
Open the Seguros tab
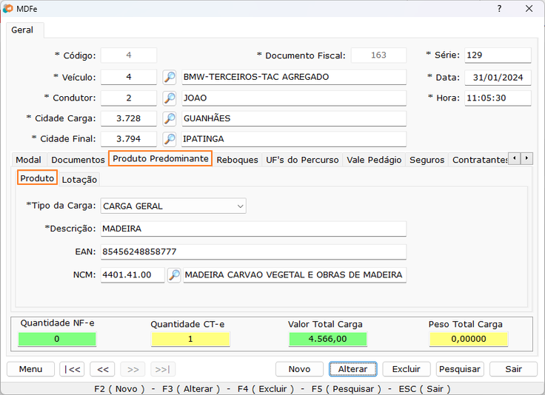tap(427, 160)
